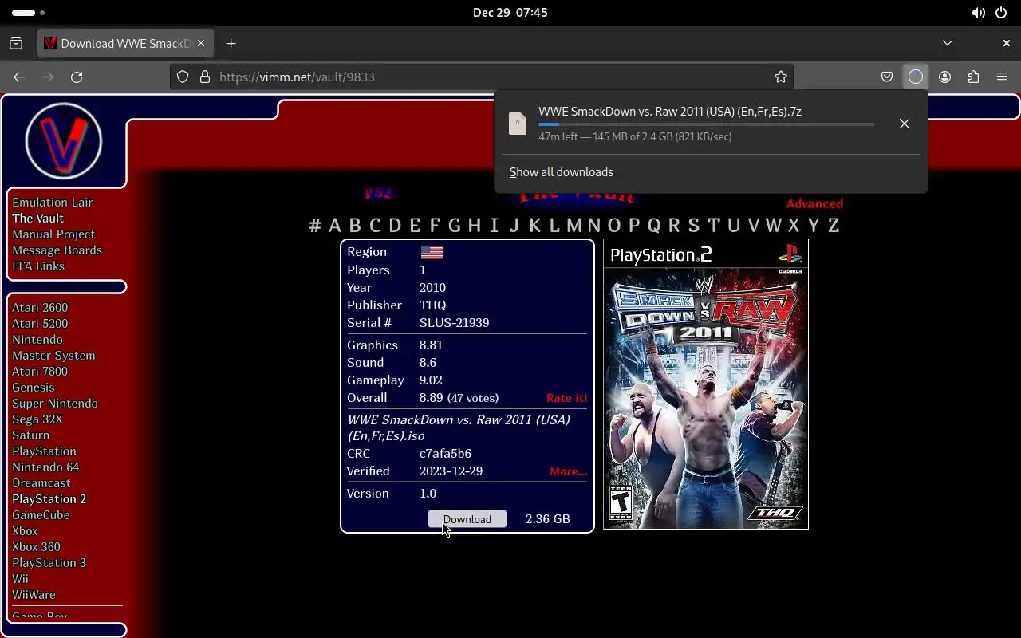Image resolution: width=1021 pixels, height=638 pixels.
Task: Select WiiWare system
Action: pyautogui.click(x=34, y=595)
